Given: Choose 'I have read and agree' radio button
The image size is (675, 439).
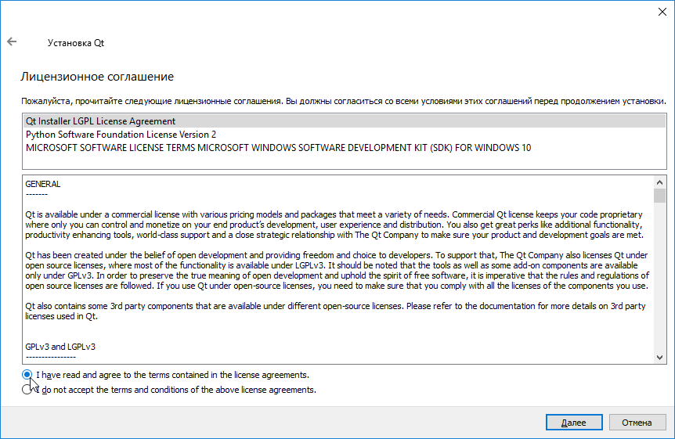Looking at the screenshot, I should click(x=27, y=375).
